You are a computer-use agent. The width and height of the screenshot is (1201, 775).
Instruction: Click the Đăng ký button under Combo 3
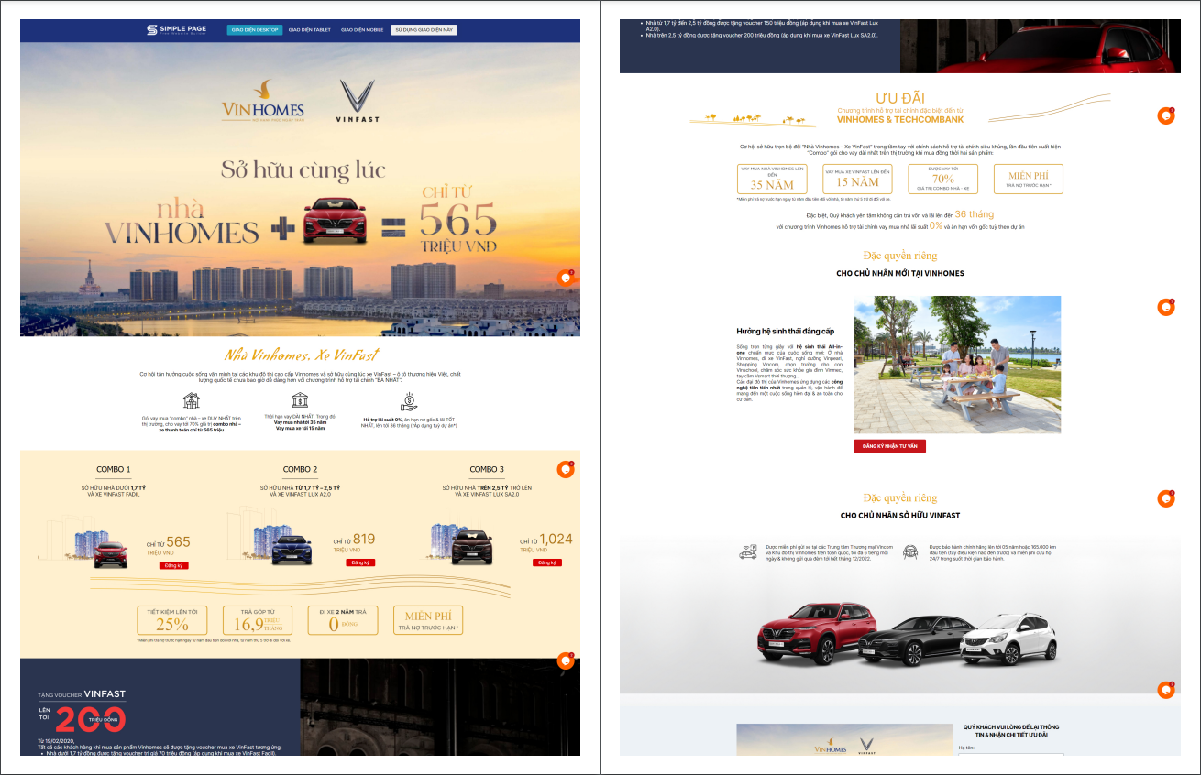point(546,562)
